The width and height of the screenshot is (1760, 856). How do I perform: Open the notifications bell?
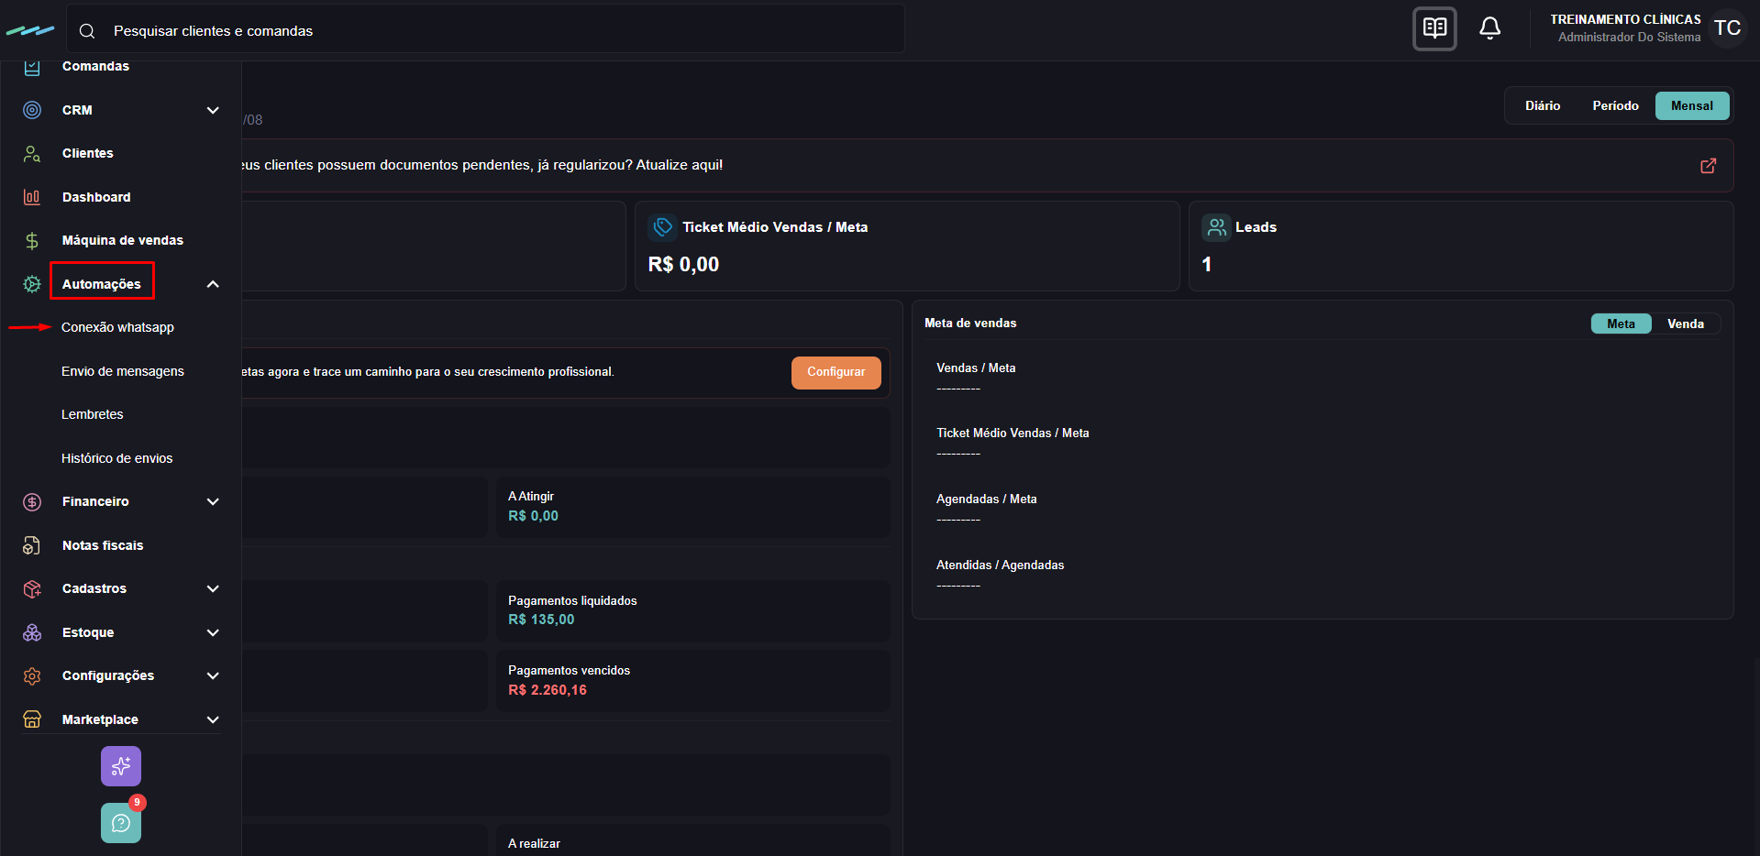(1490, 28)
